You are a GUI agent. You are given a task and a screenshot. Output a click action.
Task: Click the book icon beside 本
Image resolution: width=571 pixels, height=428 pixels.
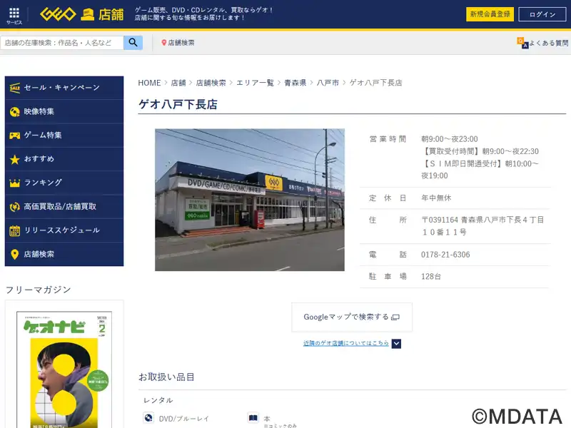coord(253,418)
